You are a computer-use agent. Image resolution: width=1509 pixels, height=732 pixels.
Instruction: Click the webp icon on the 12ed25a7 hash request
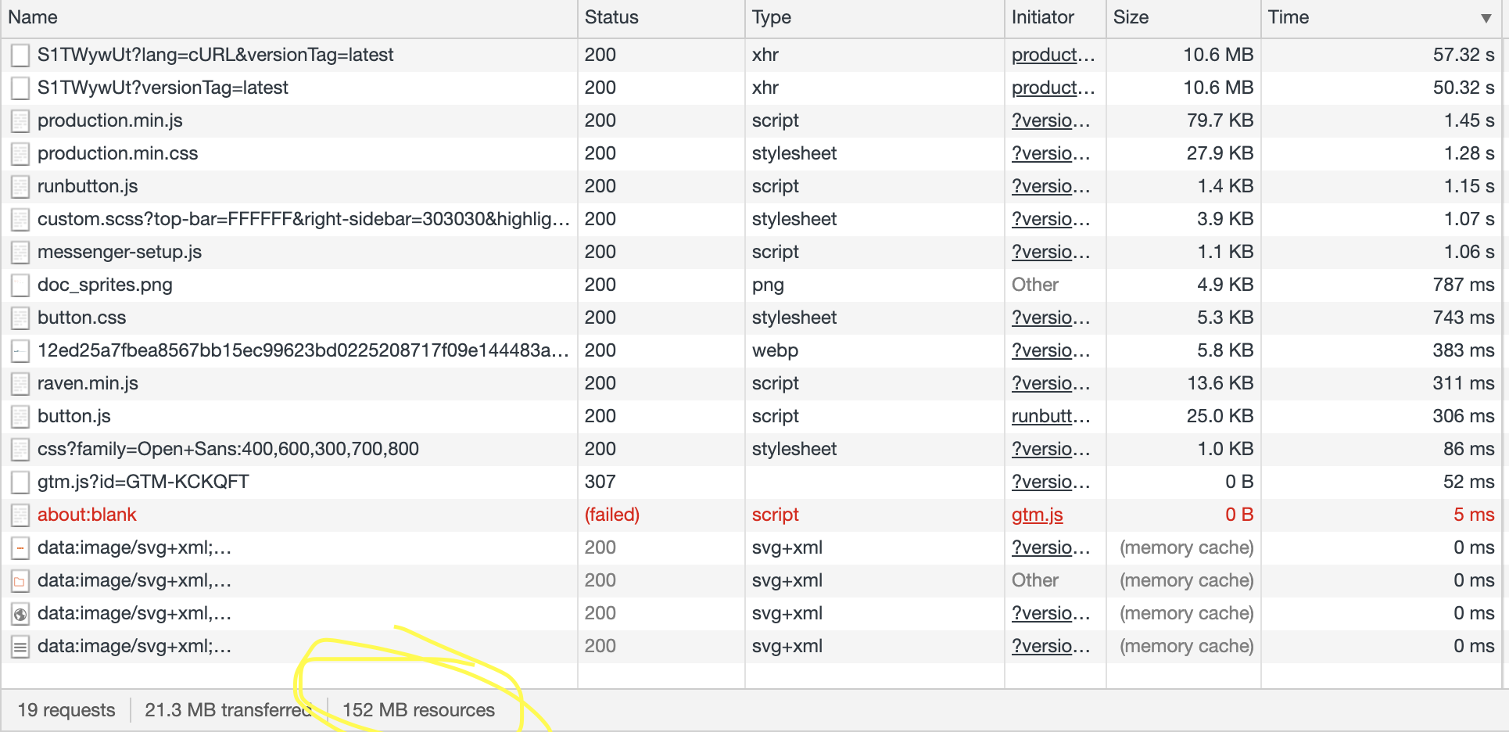(x=20, y=350)
